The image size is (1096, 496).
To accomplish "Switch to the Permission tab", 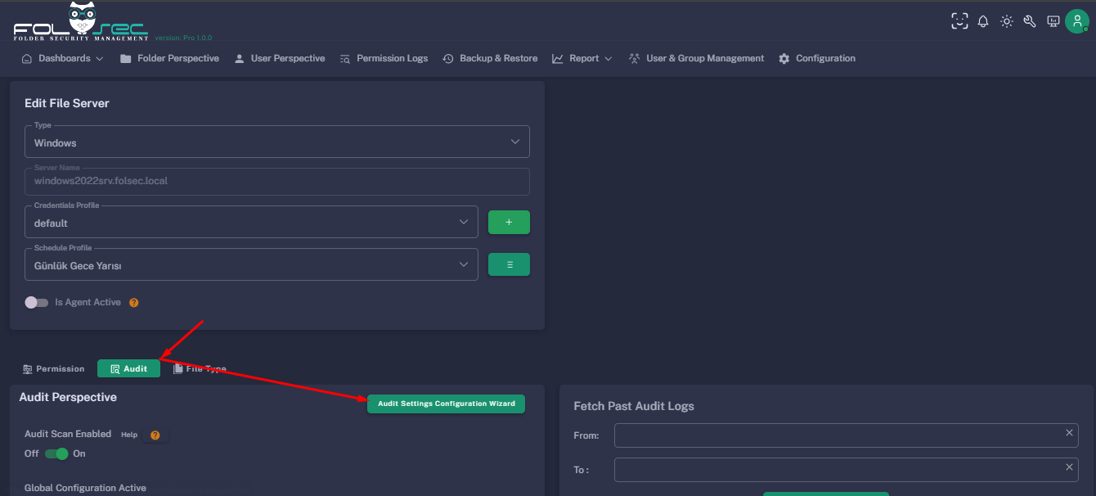I will click(54, 369).
